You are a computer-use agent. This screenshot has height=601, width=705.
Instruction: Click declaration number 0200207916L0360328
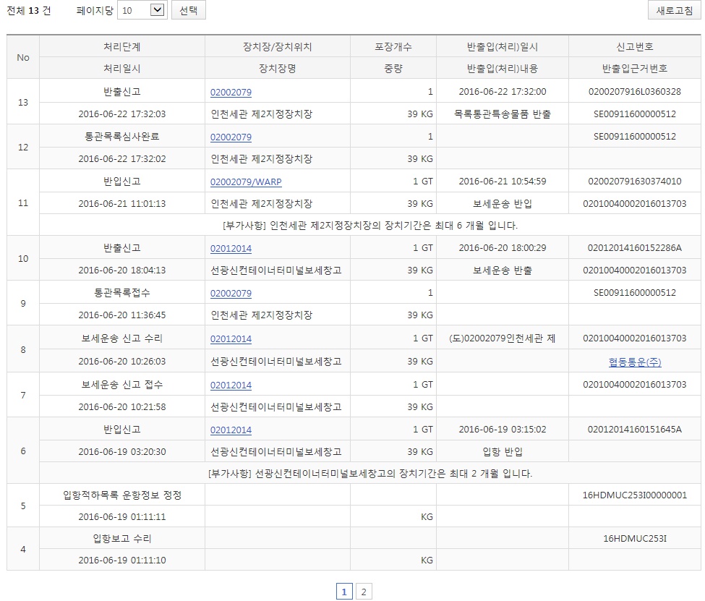pyautogui.click(x=634, y=92)
